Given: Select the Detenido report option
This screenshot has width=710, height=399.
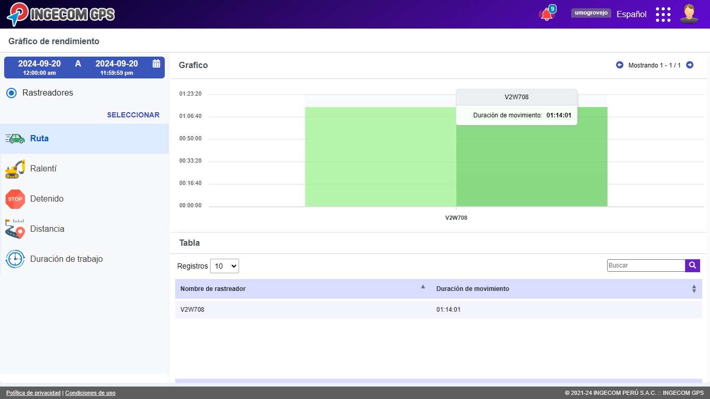Looking at the screenshot, I should (x=46, y=199).
